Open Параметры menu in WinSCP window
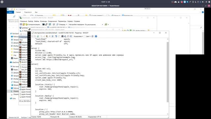Viewport: 211px width, 119px height. [62, 21]
